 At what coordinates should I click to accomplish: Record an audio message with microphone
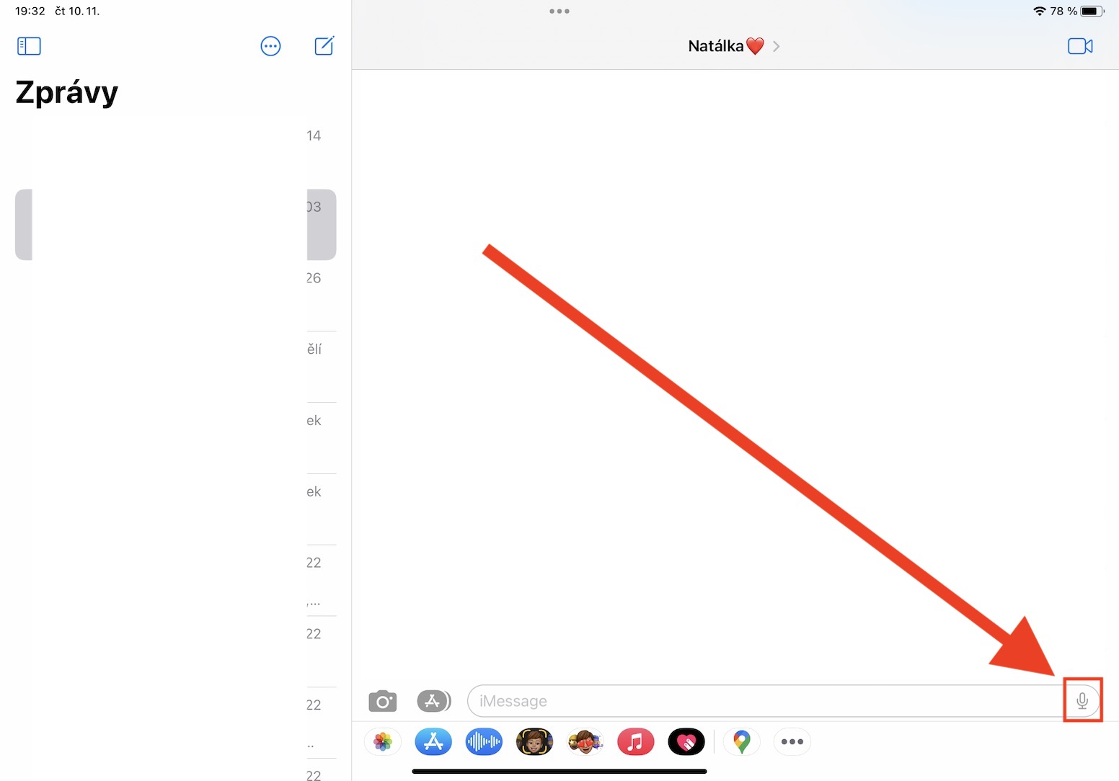point(1082,700)
